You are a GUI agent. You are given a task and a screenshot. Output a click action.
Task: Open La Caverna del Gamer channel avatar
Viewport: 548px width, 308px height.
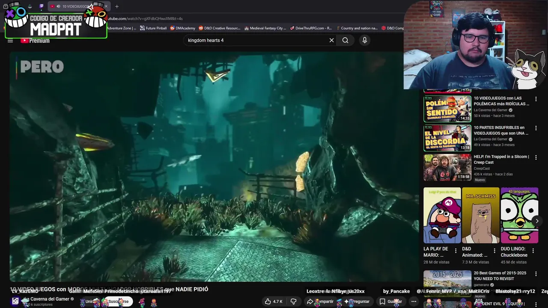pyautogui.click(x=15, y=301)
